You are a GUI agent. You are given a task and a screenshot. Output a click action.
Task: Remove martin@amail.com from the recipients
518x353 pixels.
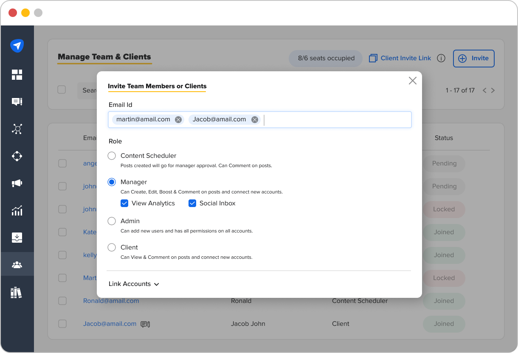178,119
